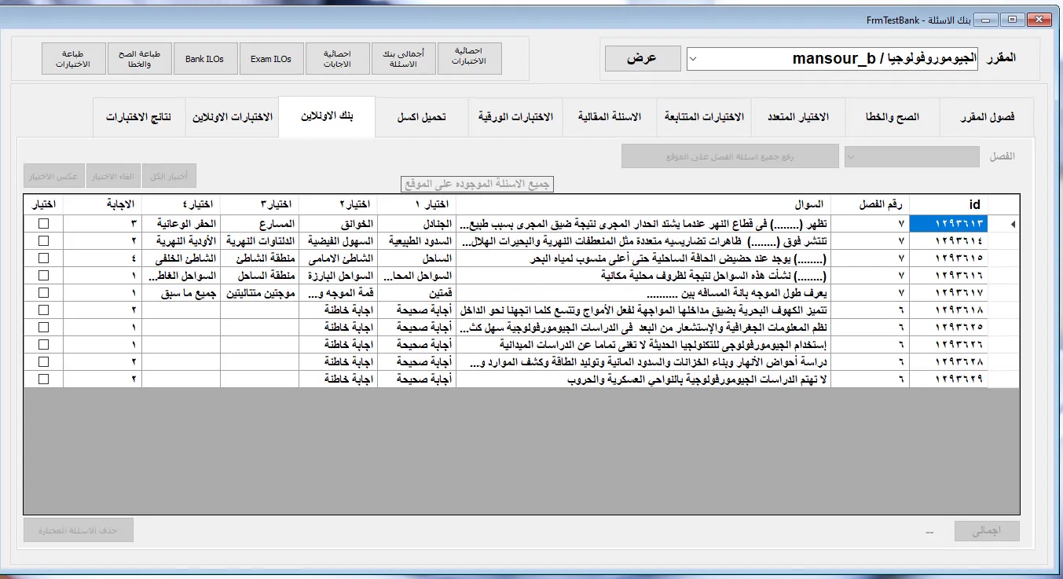This screenshot has height=579, width=1063.
Task: Select id cell ١٢٩٣٦١٣
Action: (949, 224)
